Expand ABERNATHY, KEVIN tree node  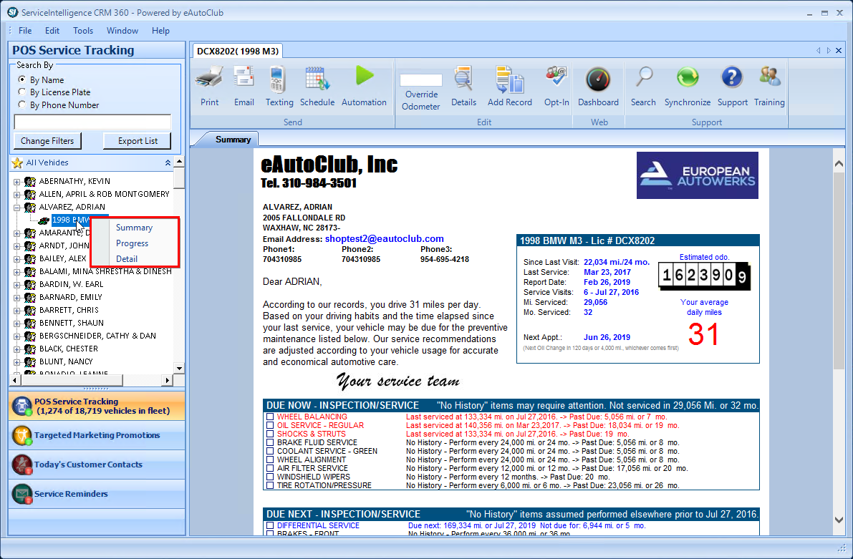[17, 182]
